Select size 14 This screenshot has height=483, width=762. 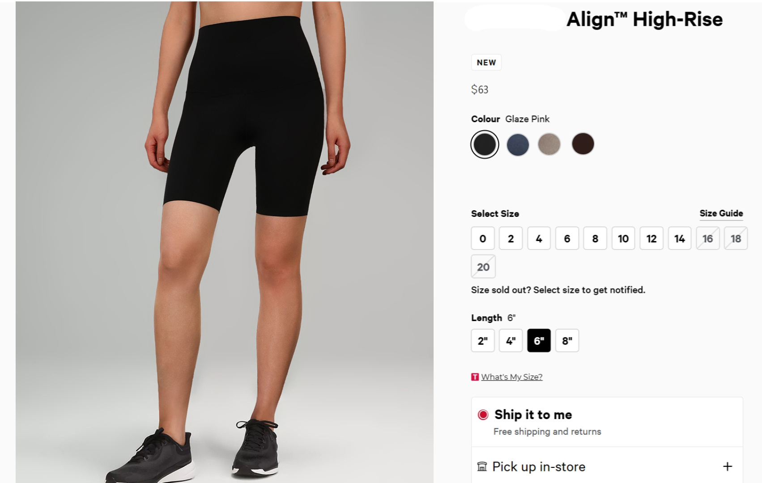(680, 238)
